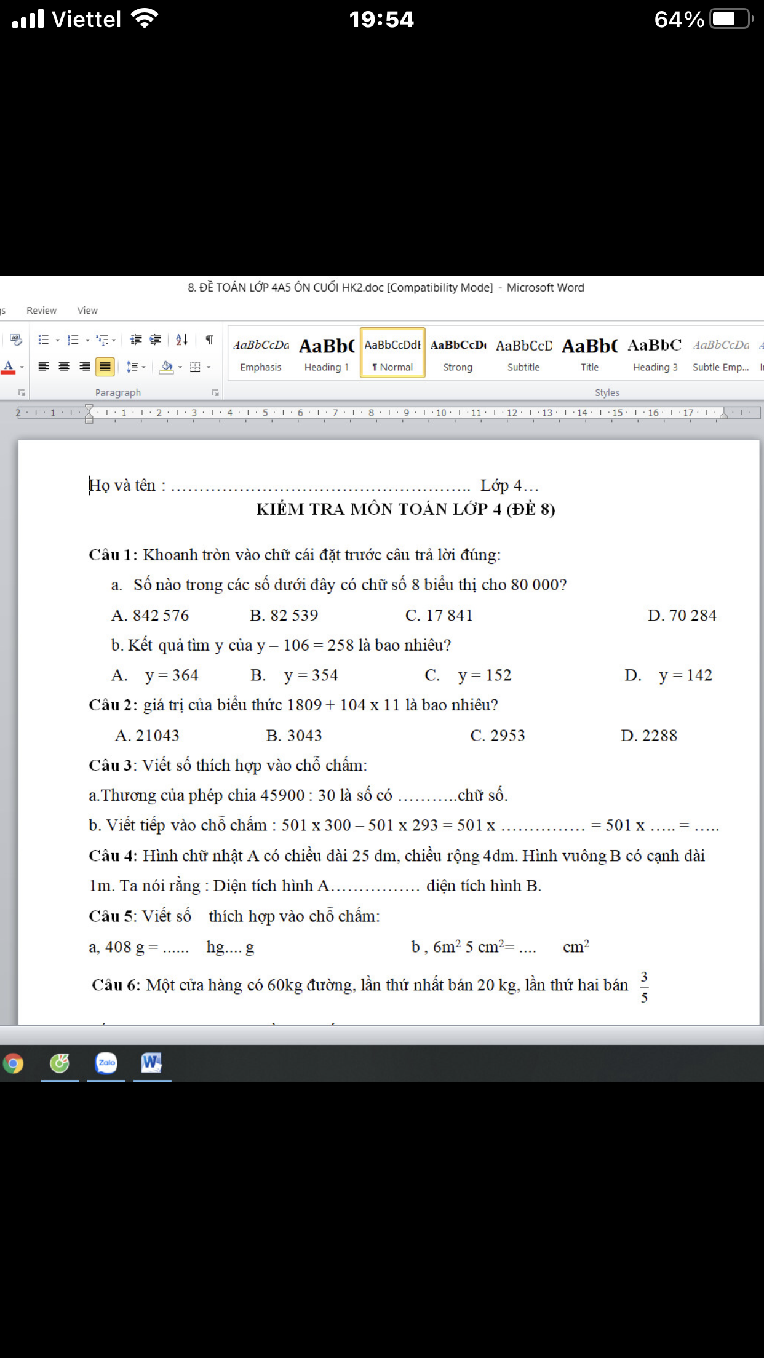This screenshot has height=1358, width=764.
Task: Click the Decrease Indent icon
Action: pos(136,340)
